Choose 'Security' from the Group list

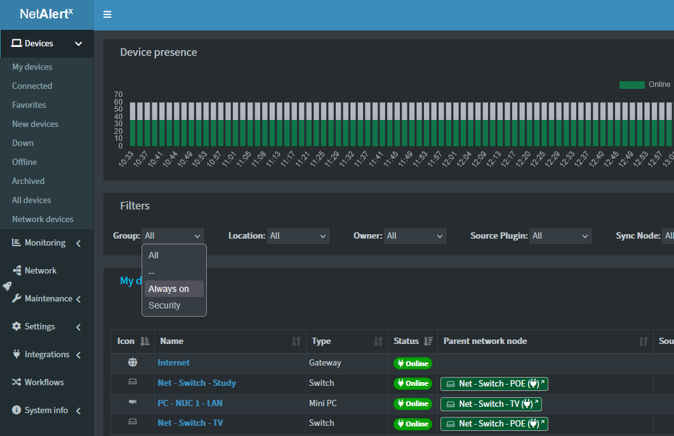point(164,305)
